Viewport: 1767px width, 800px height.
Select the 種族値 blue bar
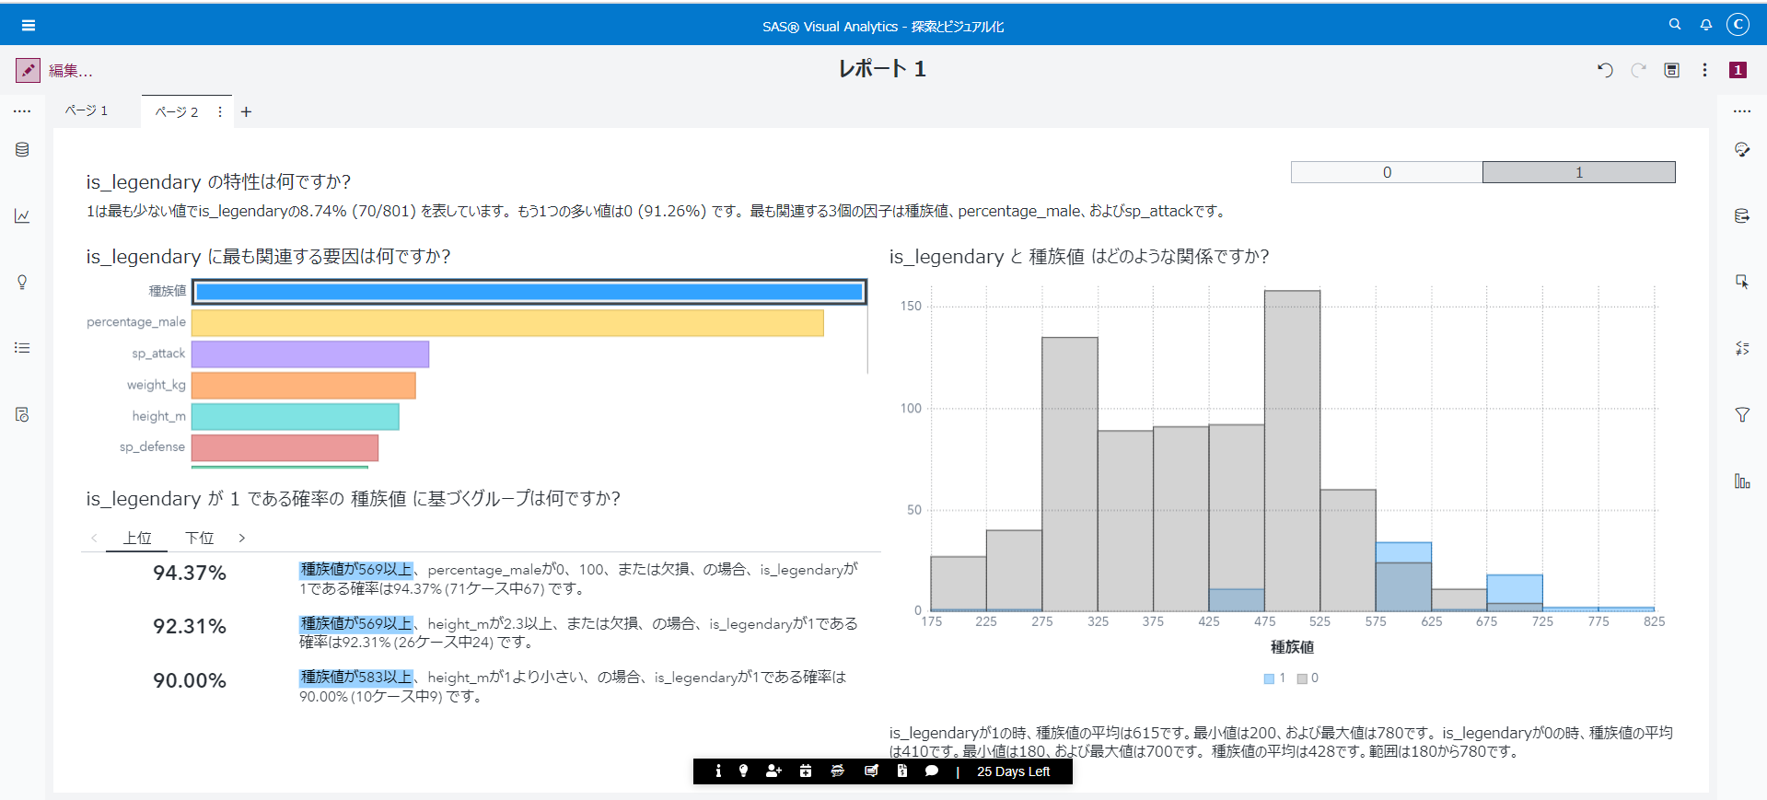pyautogui.click(x=529, y=292)
